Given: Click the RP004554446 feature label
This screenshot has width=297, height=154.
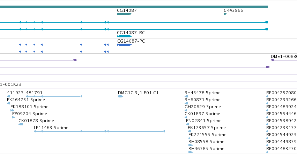Looking at the screenshot, I should 281,114.
